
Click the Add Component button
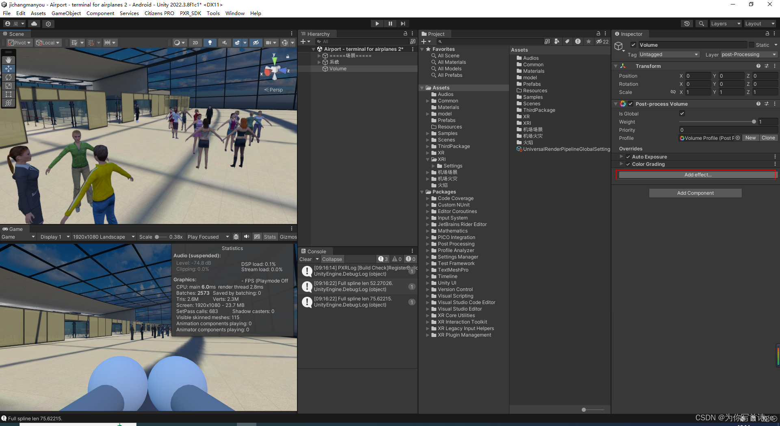[x=695, y=193]
